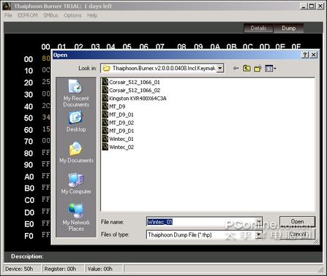Click the Thaiphoon Burner title bar icon
This screenshot has height=276, width=327.
(x=7, y=6)
